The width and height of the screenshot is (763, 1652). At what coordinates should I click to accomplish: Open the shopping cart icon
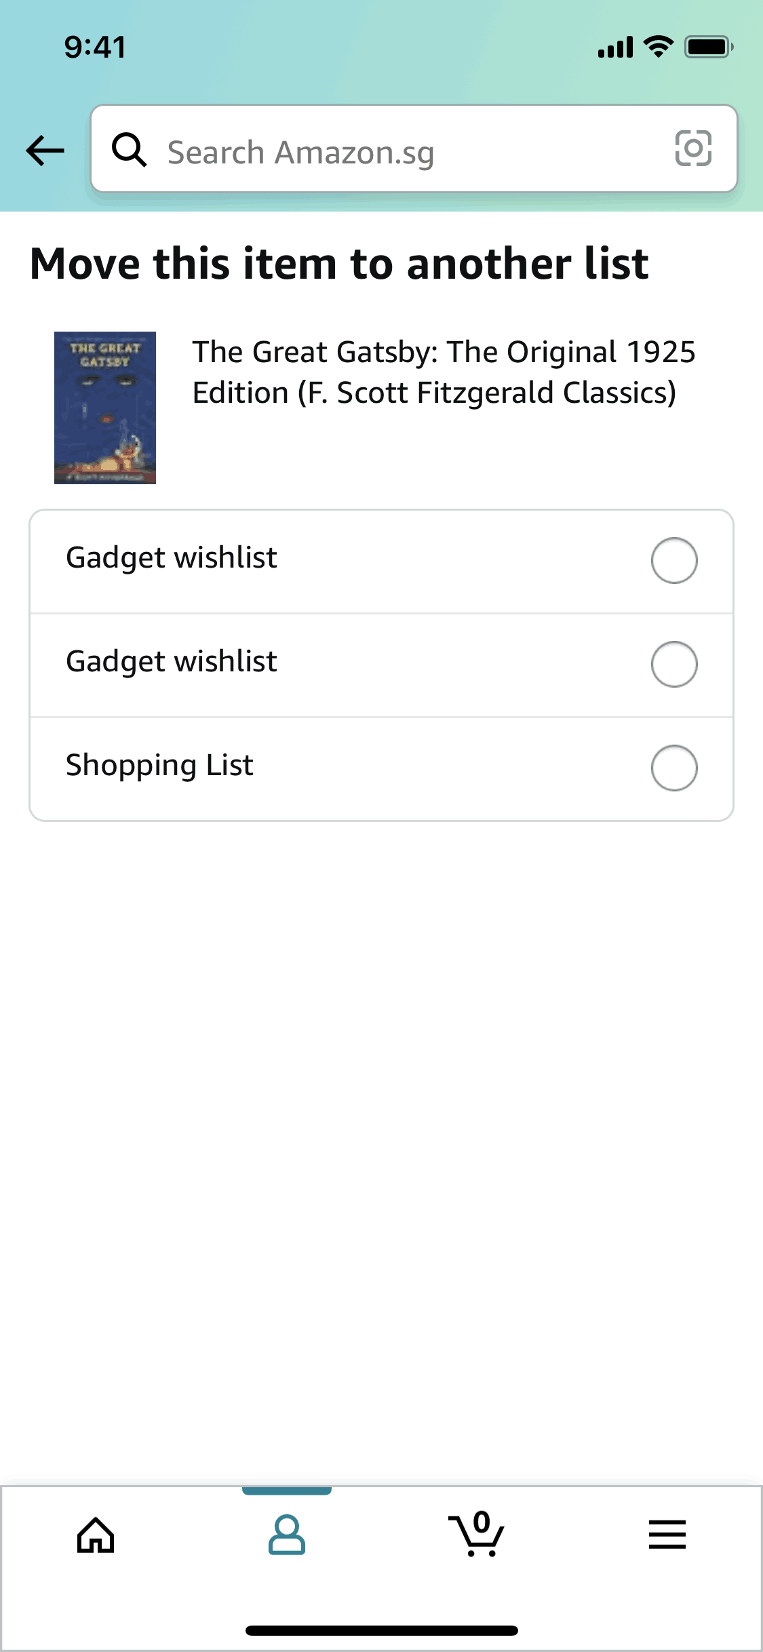(x=477, y=1534)
